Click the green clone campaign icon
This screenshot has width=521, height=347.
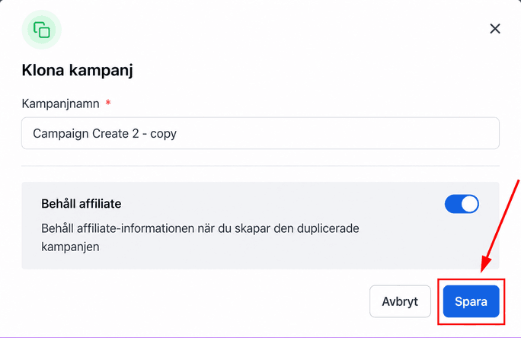(x=42, y=30)
